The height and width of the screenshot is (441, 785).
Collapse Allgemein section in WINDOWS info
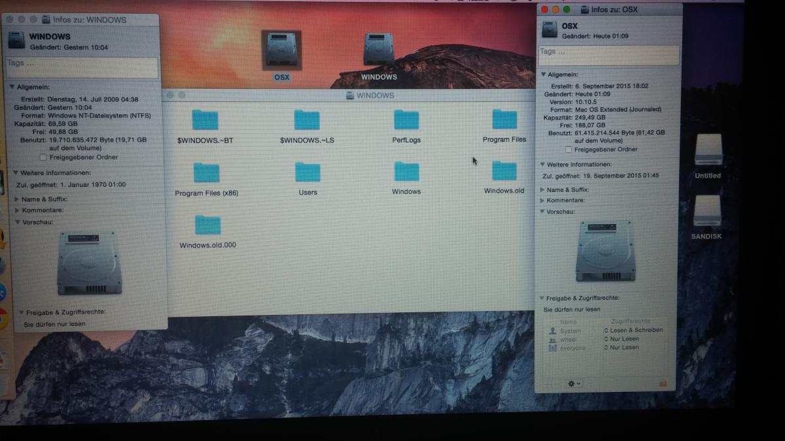tap(12, 87)
